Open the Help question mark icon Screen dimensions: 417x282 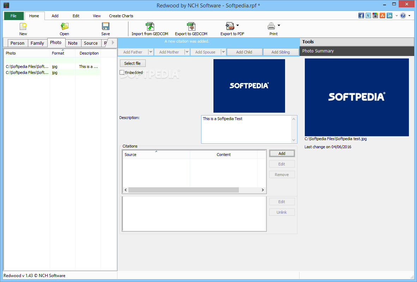[x=403, y=15]
